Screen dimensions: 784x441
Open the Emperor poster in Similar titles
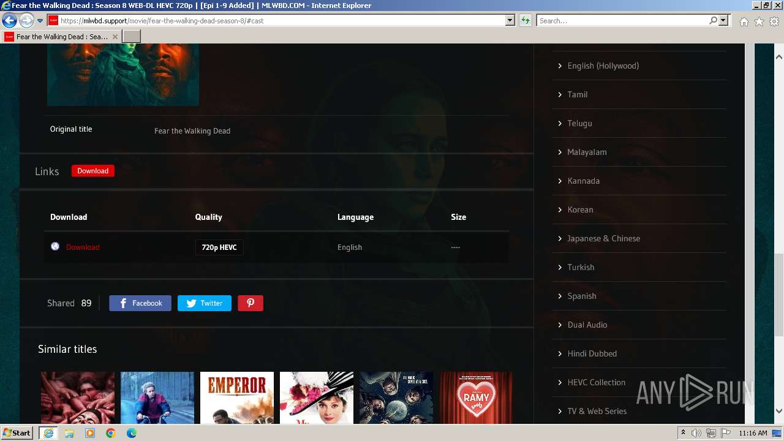pos(237,398)
